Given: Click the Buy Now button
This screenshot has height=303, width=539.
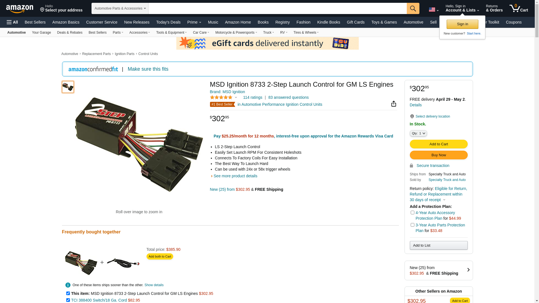Looking at the screenshot, I should click(x=438, y=155).
